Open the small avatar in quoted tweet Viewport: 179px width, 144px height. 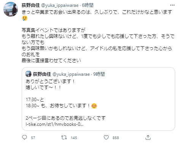click(x=29, y=74)
